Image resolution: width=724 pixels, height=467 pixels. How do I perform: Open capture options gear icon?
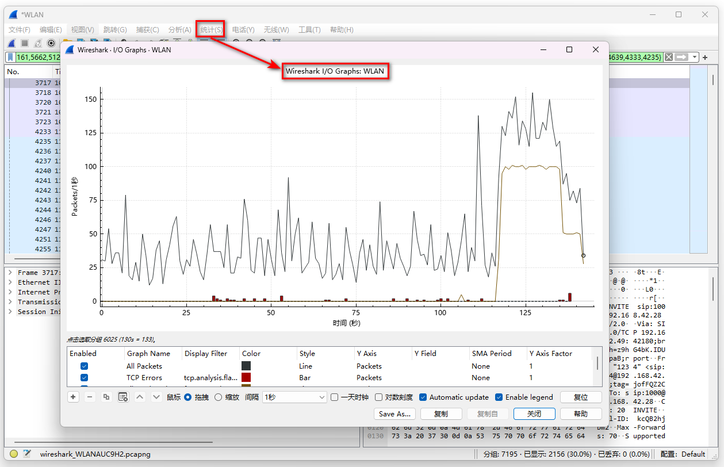[51, 43]
